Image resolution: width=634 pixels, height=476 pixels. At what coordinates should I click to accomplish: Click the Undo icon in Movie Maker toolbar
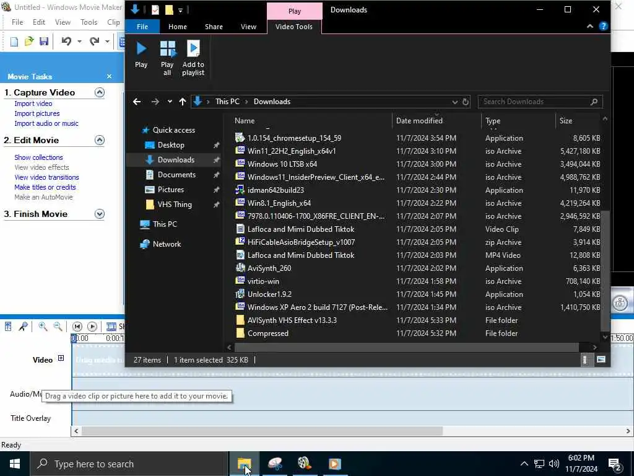[66, 42]
